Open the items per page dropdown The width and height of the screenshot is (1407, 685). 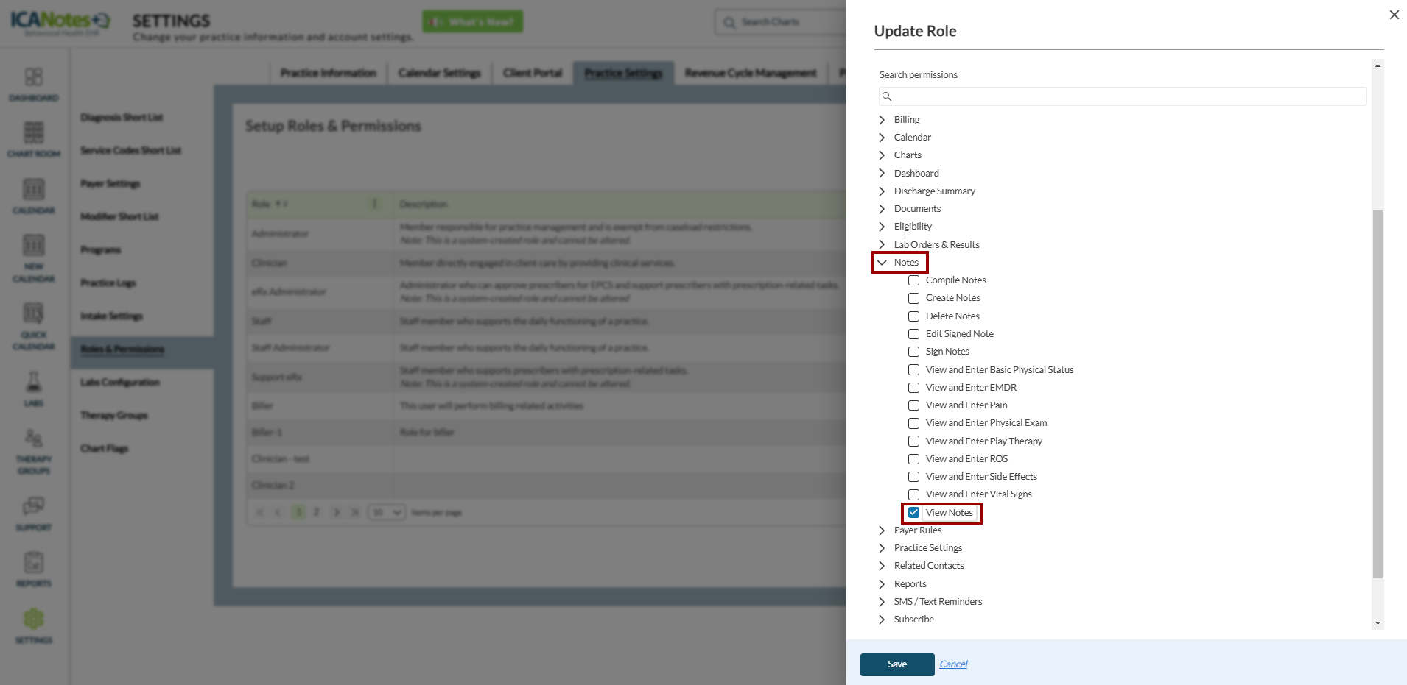click(387, 512)
